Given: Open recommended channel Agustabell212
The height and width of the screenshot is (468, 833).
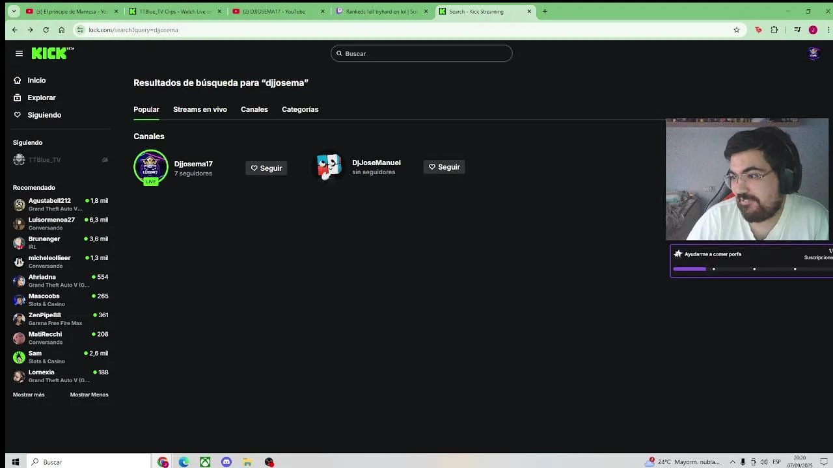Looking at the screenshot, I should pyautogui.click(x=61, y=204).
